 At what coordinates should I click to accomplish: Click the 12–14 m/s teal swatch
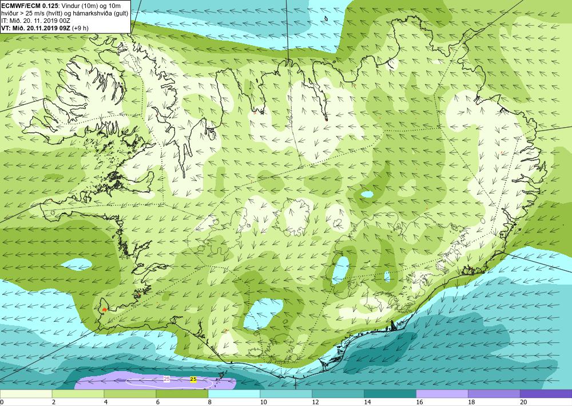pos(338,394)
